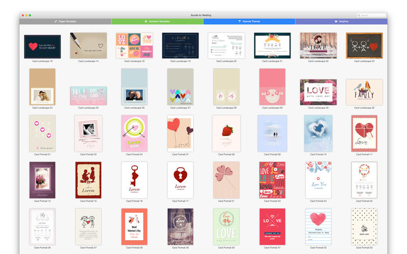Select Card Landscape 29 pink template

[272, 87]
